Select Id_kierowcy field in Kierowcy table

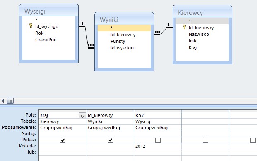point(202,28)
